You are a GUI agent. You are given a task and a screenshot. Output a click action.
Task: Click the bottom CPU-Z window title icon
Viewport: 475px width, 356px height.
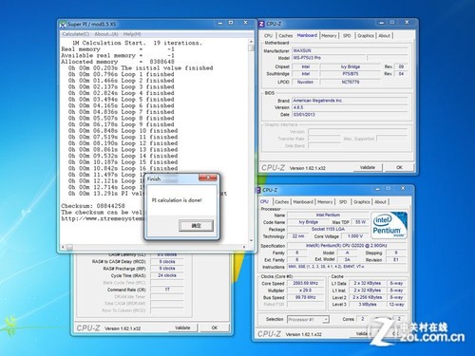[x=258, y=190]
